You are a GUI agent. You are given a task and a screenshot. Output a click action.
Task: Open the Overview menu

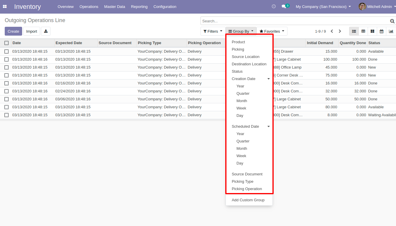pos(66,6)
